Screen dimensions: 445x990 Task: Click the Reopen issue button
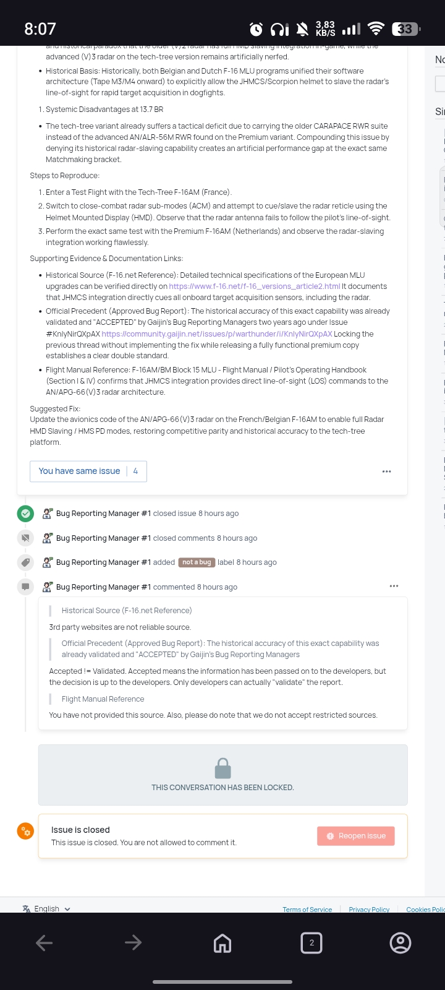[x=356, y=836]
